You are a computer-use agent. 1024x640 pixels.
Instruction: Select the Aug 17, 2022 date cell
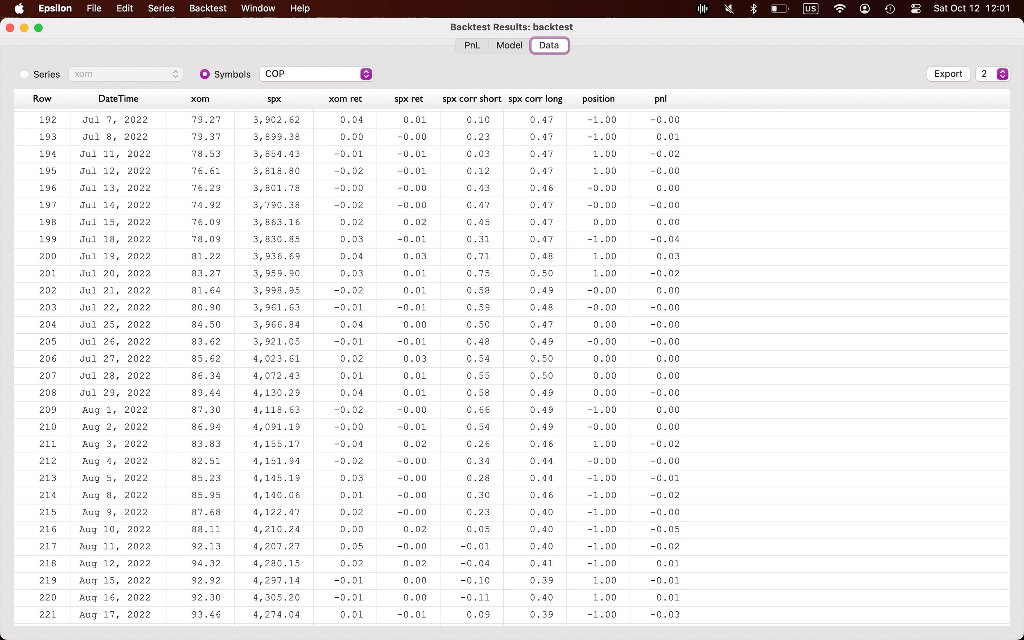(x=115, y=615)
